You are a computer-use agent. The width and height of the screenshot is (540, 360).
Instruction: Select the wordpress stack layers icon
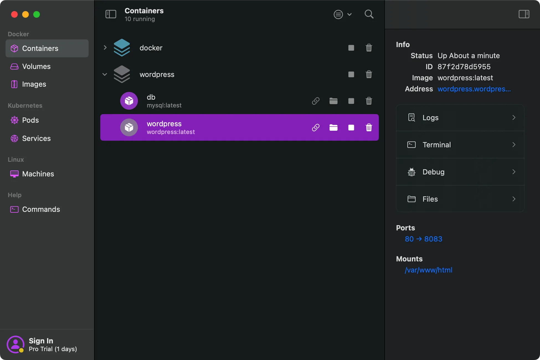pos(122,74)
